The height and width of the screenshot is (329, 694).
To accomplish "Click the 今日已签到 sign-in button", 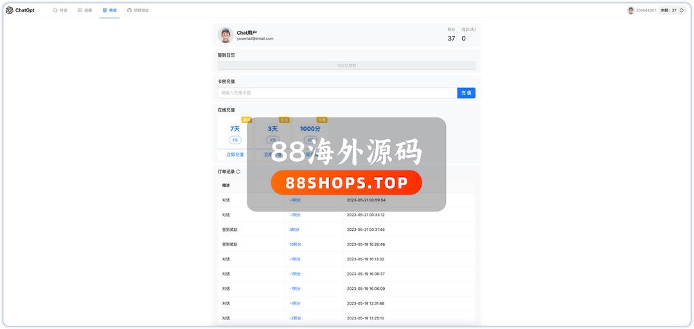I will [x=346, y=65].
